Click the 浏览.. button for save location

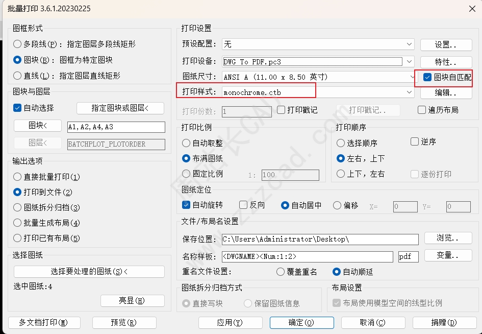click(x=447, y=238)
